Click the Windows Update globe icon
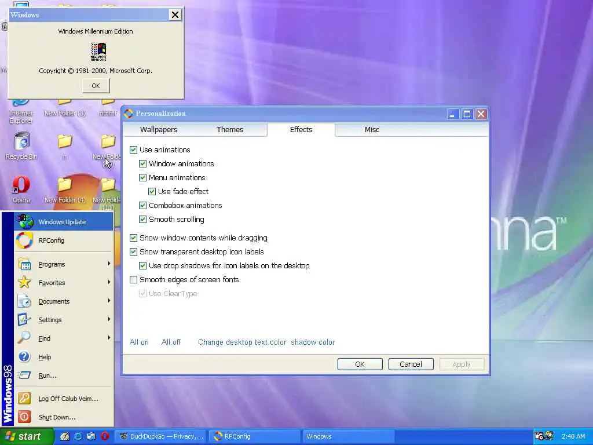 25,222
